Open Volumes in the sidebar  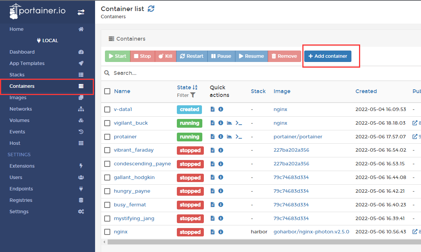pos(47,120)
